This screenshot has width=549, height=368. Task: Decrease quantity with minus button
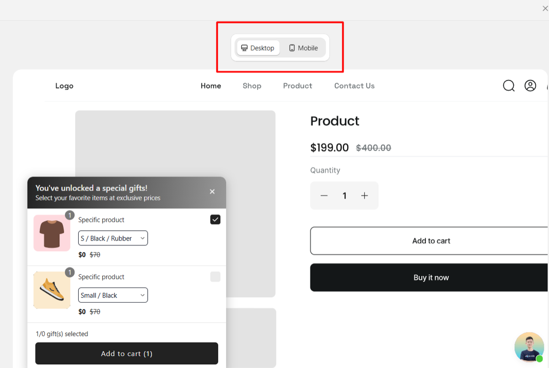point(324,196)
